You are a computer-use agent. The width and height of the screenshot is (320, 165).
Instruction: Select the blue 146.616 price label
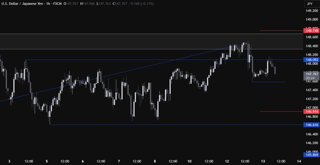point(311,125)
